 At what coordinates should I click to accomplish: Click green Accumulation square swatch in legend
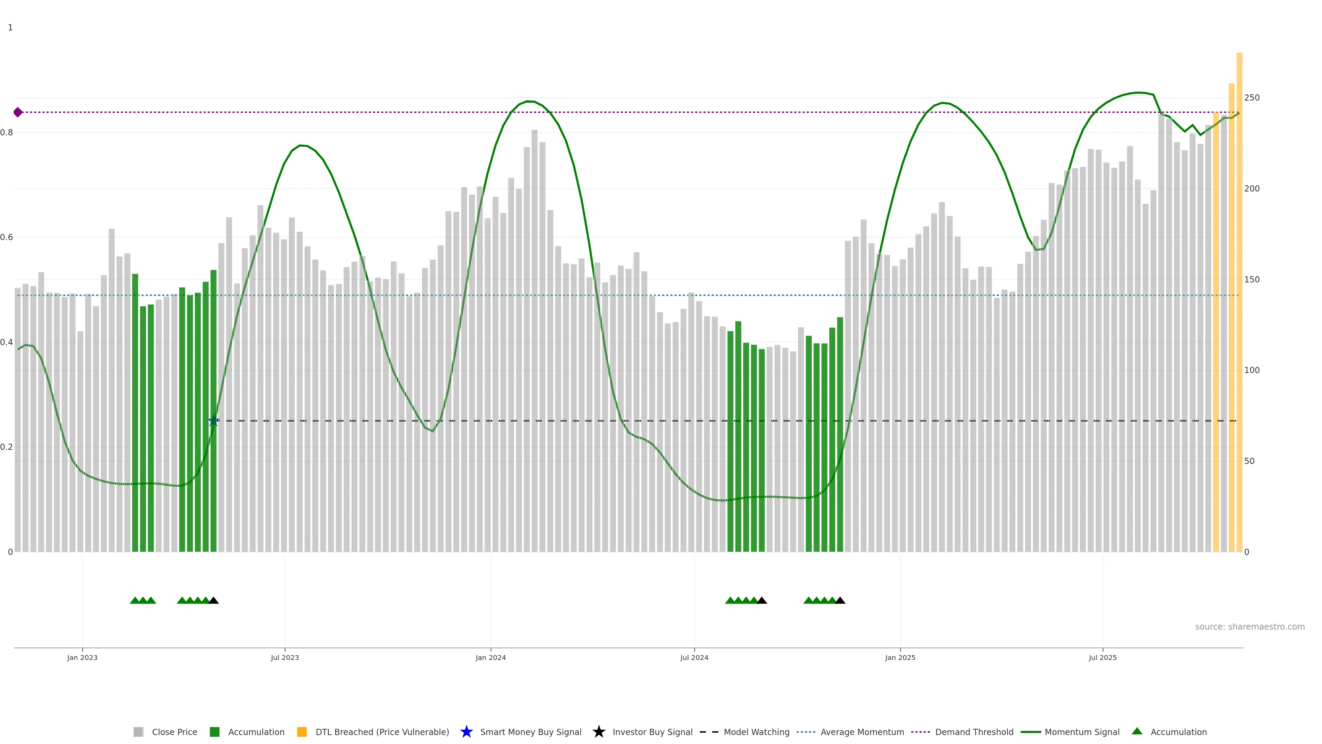[x=214, y=732]
